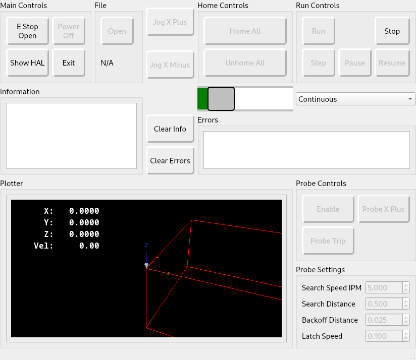Screen dimensions: 416x360
Task: Open the Show HAL window
Action: coord(27,63)
